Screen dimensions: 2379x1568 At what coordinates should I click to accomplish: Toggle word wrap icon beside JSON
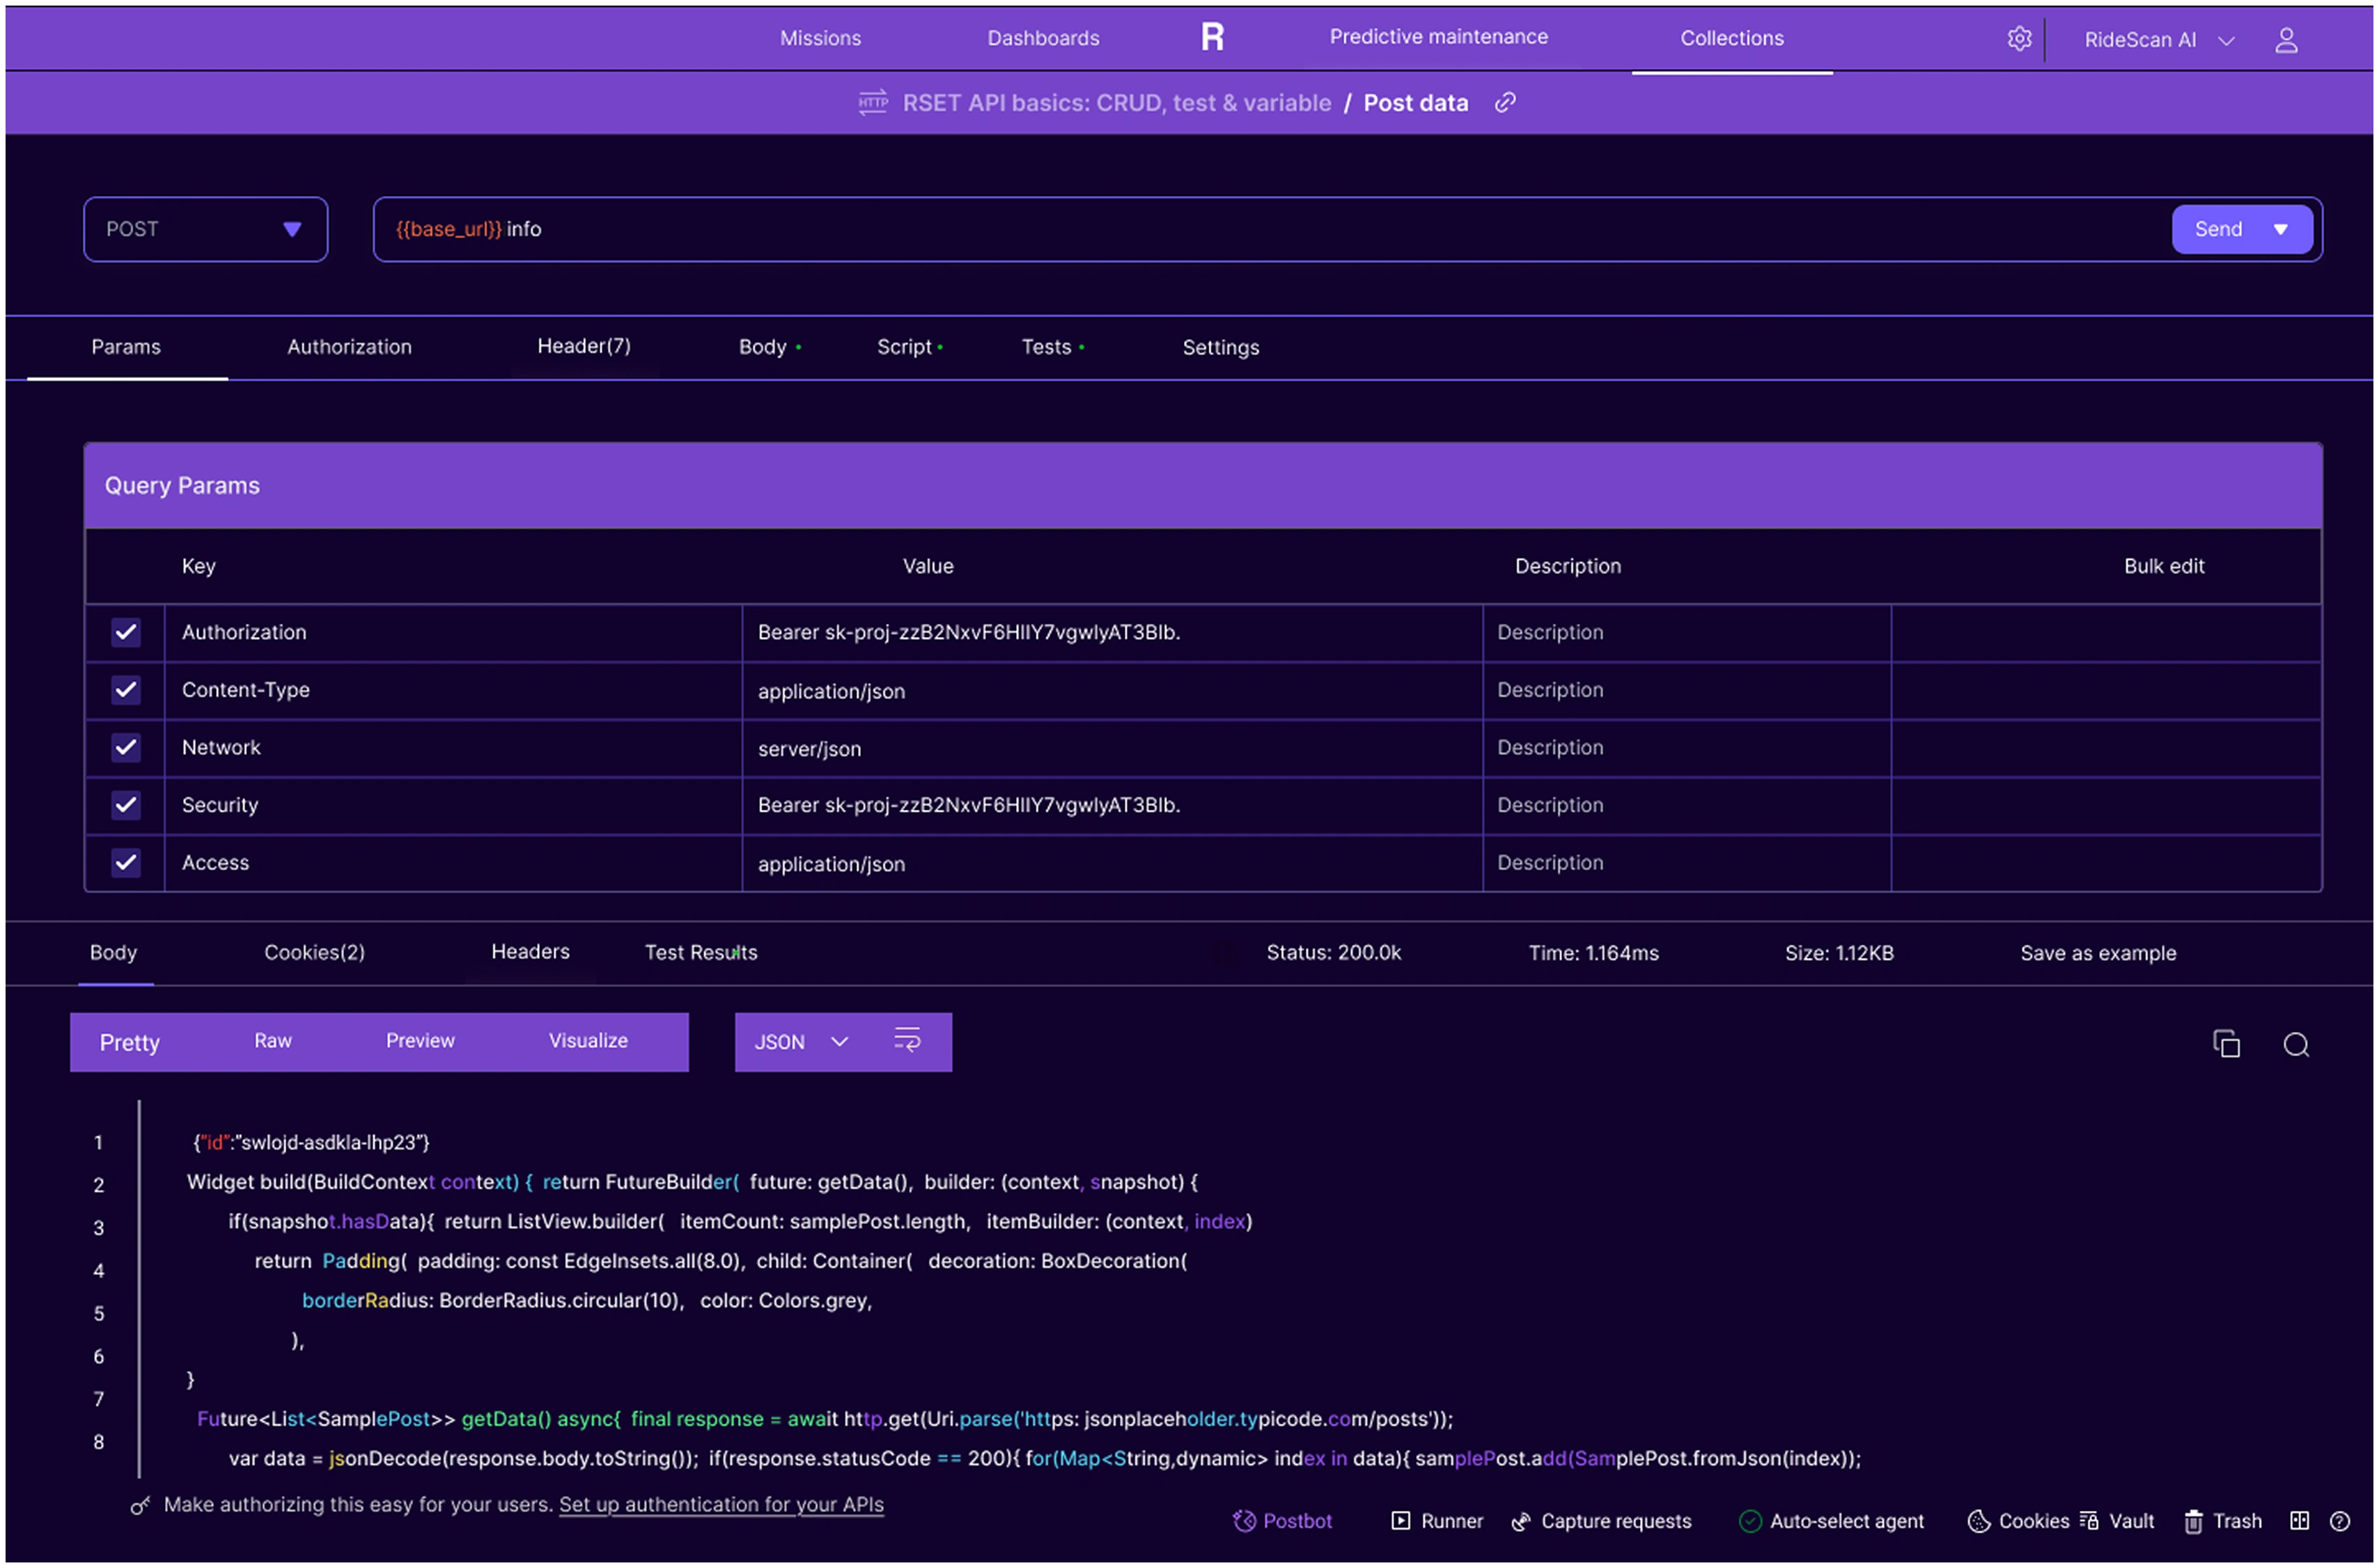click(x=907, y=1041)
